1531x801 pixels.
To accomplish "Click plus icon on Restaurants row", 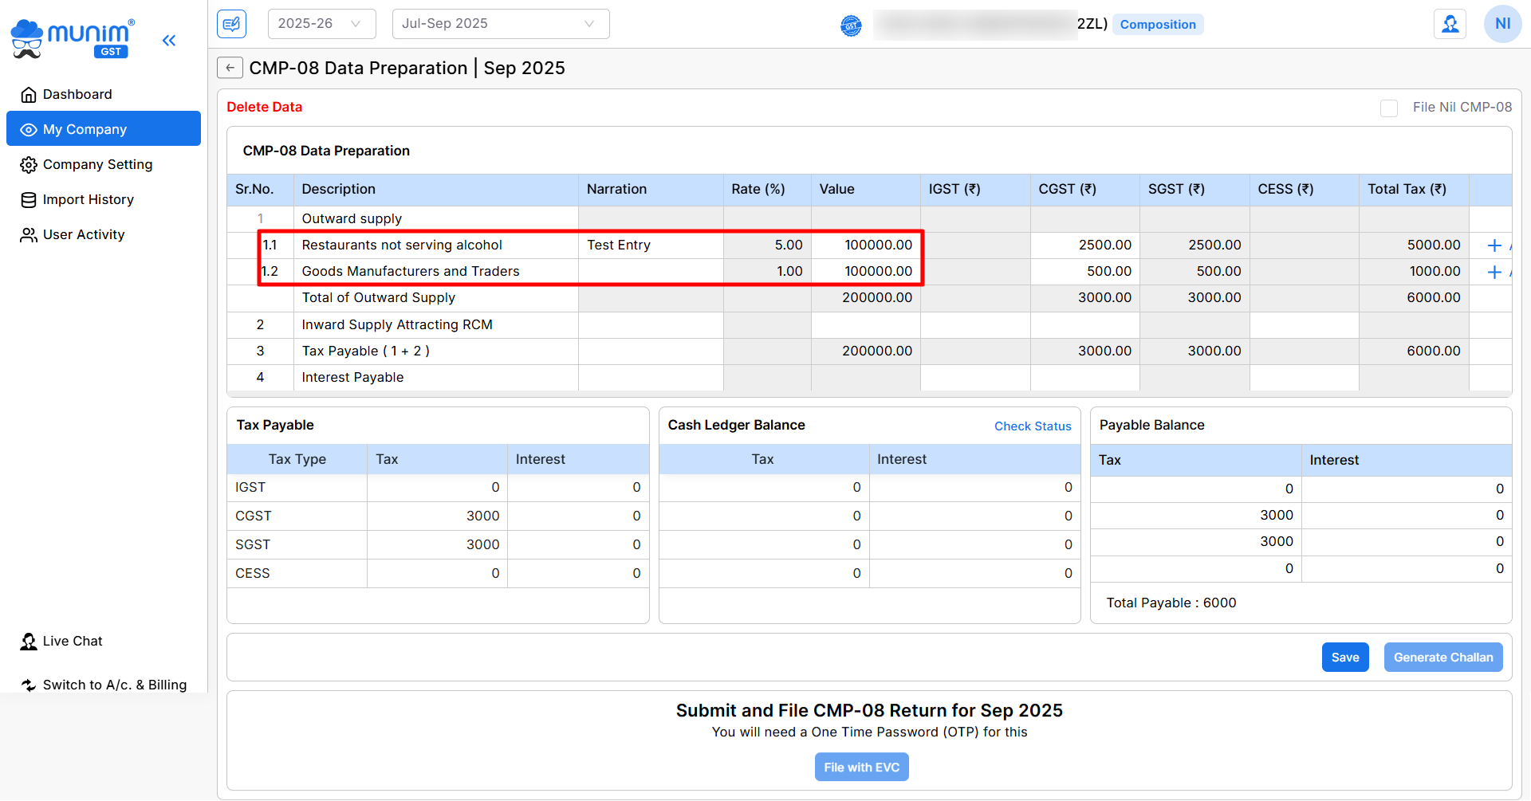I will [1494, 245].
